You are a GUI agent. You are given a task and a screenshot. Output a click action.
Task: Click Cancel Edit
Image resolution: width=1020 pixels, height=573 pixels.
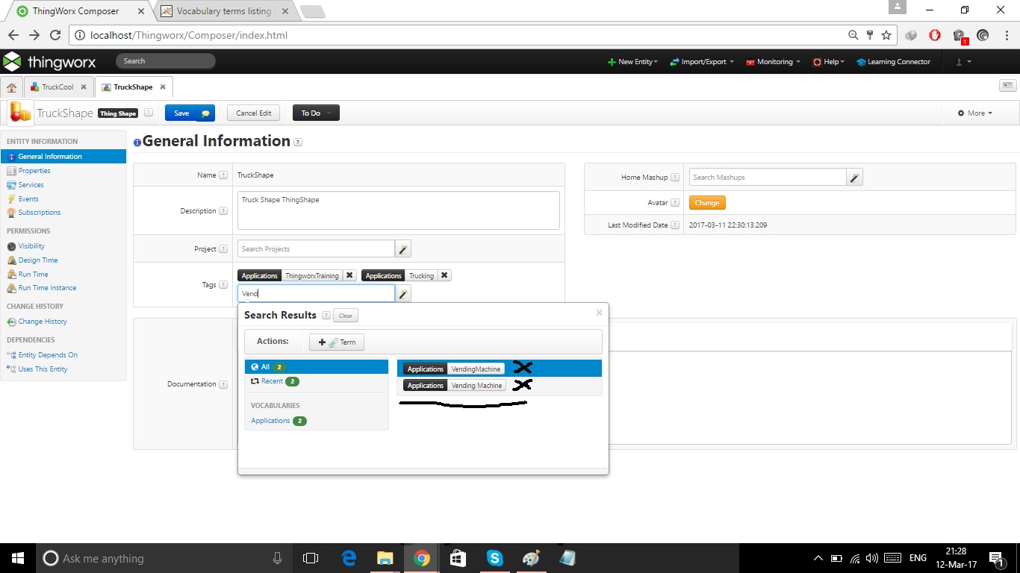[254, 113]
